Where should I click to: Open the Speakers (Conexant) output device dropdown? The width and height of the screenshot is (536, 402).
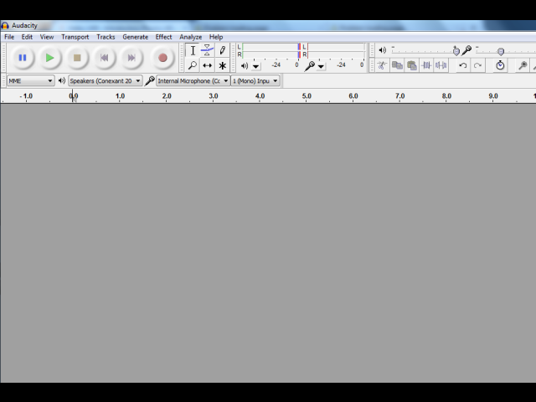click(105, 81)
